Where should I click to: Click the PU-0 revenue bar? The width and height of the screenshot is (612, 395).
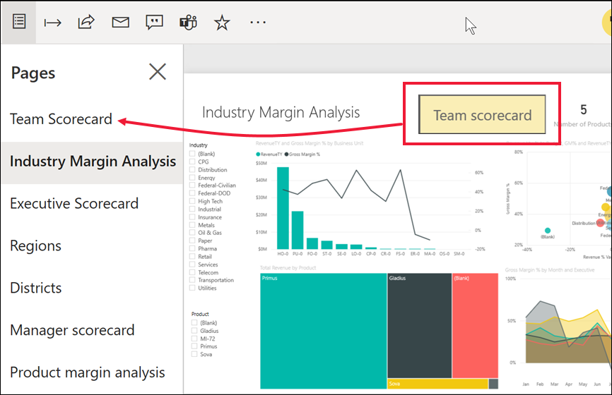coord(298,230)
